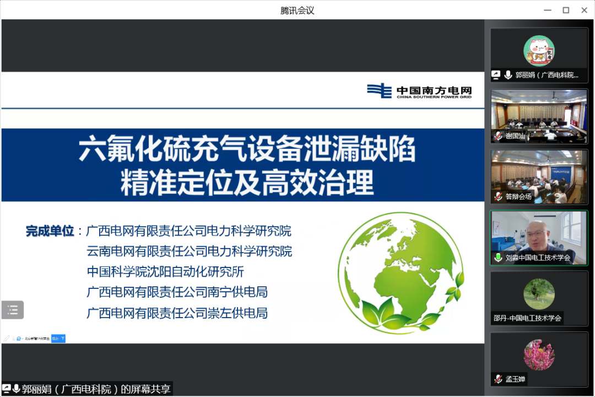Click the green microphone icon on 刘淼's video
Image resolution: width=595 pixels, height=397 pixels.
(499, 258)
